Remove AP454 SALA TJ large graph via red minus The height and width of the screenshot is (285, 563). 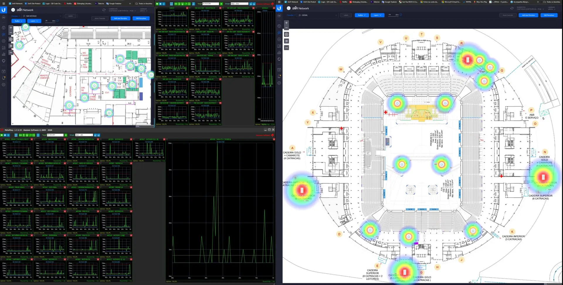coord(274,139)
